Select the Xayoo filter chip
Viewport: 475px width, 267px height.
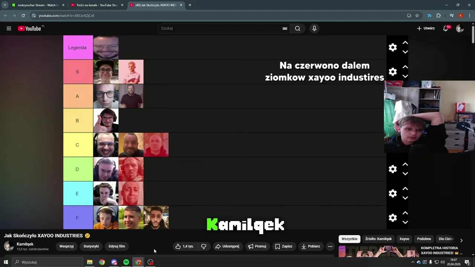coord(404,239)
